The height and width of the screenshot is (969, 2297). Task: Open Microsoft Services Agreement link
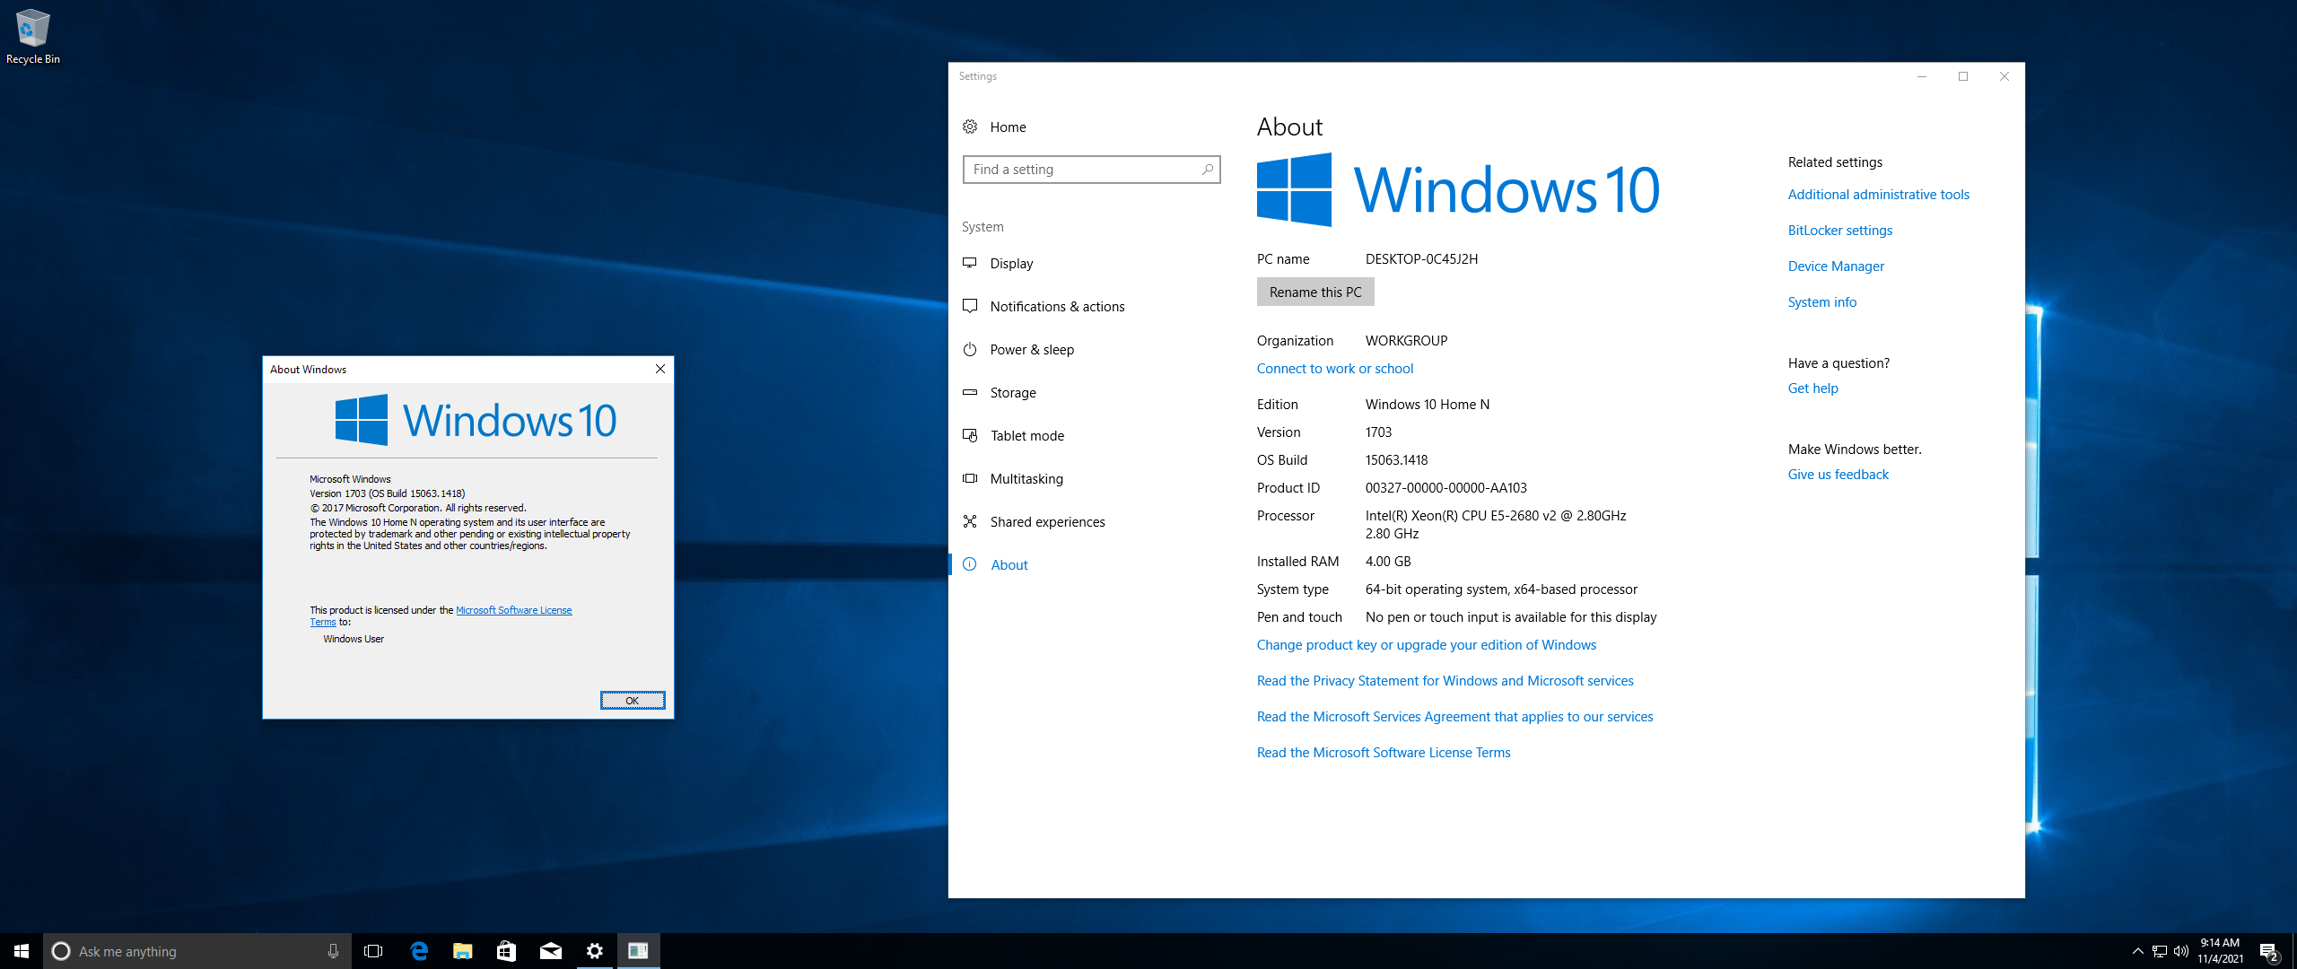point(1454,717)
